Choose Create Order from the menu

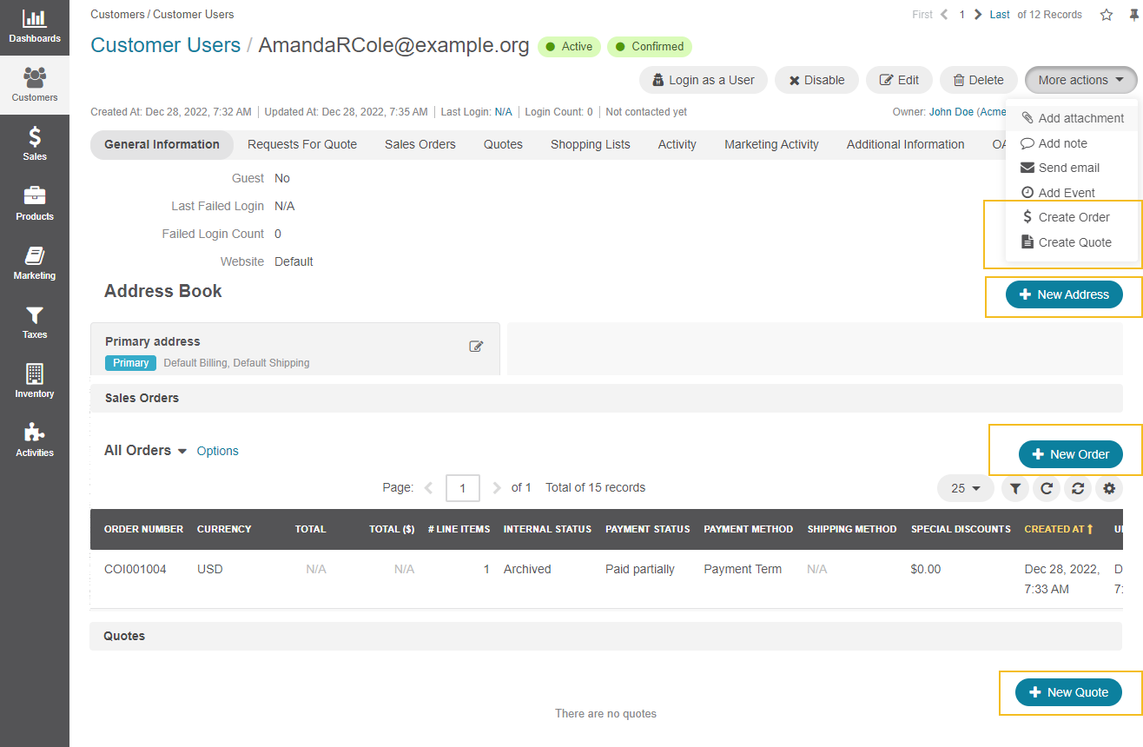[1072, 217]
